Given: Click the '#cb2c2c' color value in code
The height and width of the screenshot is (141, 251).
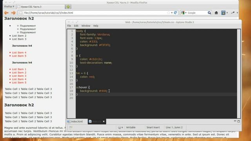Looking at the screenshot, I should pyautogui.click(x=95, y=59).
